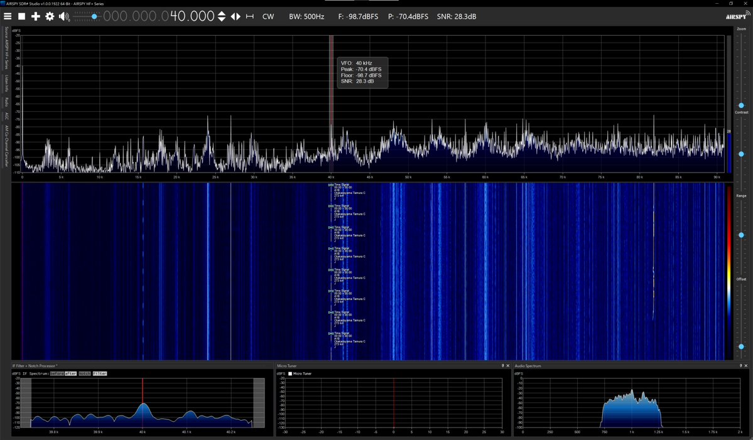This screenshot has height=440, width=753.
Task: Click the IF Filter + Notch Processor panel title
Action: (x=35, y=366)
